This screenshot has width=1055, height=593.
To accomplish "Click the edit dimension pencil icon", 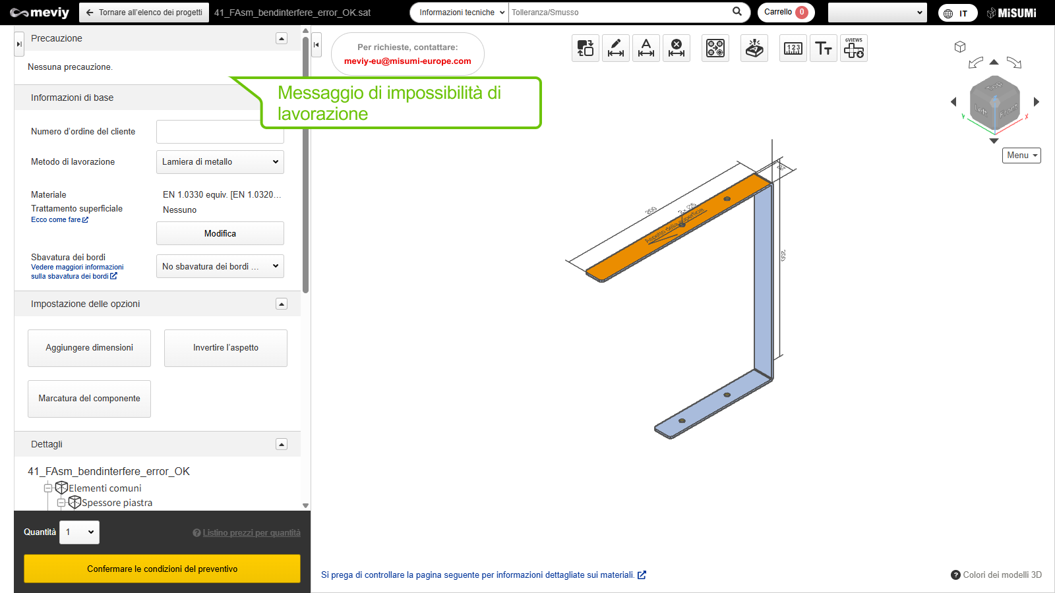I will 616,48.
